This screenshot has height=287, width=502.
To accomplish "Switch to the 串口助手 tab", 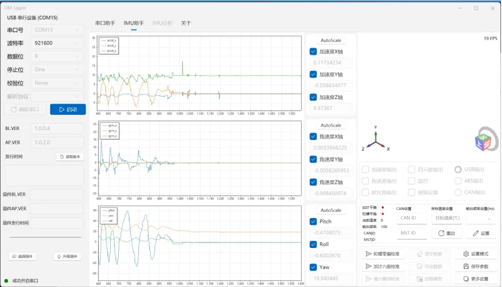I will tap(105, 23).
